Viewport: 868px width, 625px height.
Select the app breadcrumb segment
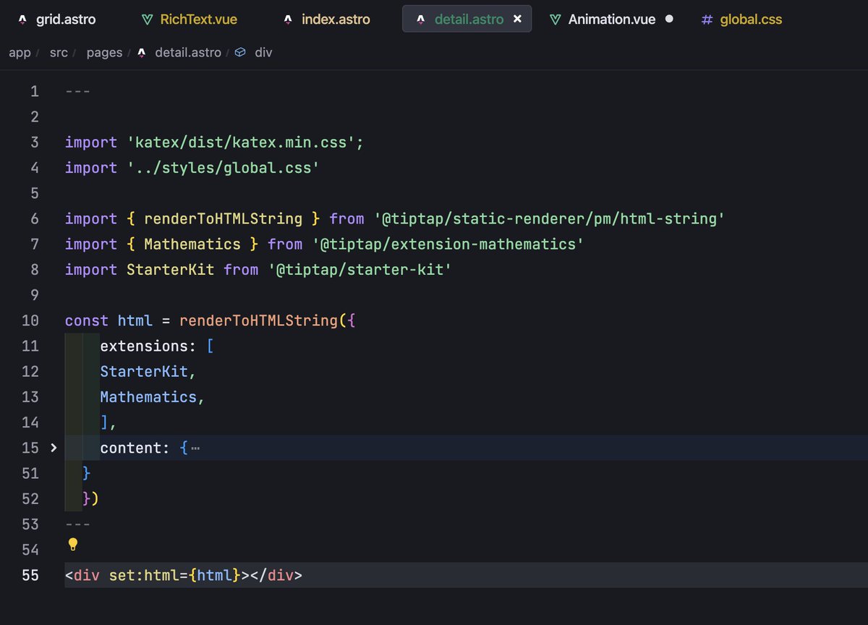coord(20,52)
